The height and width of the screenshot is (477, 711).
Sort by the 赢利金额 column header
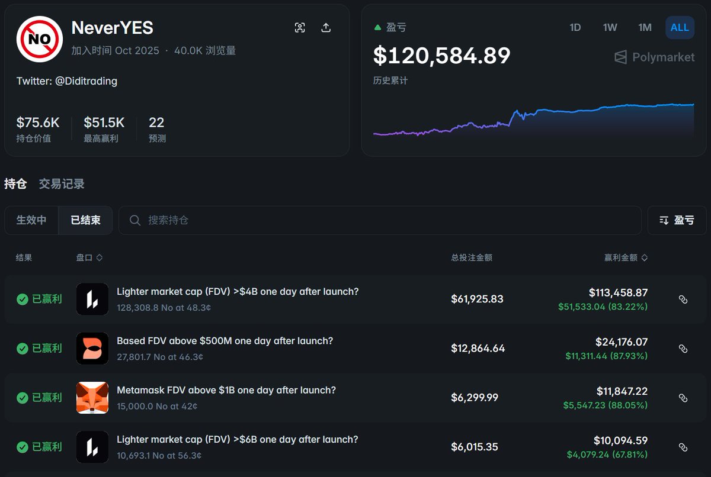click(x=626, y=257)
